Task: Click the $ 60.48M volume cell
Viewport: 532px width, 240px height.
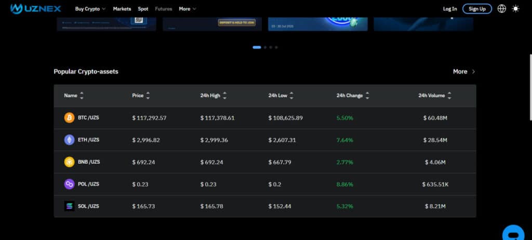Action: pos(435,118)
